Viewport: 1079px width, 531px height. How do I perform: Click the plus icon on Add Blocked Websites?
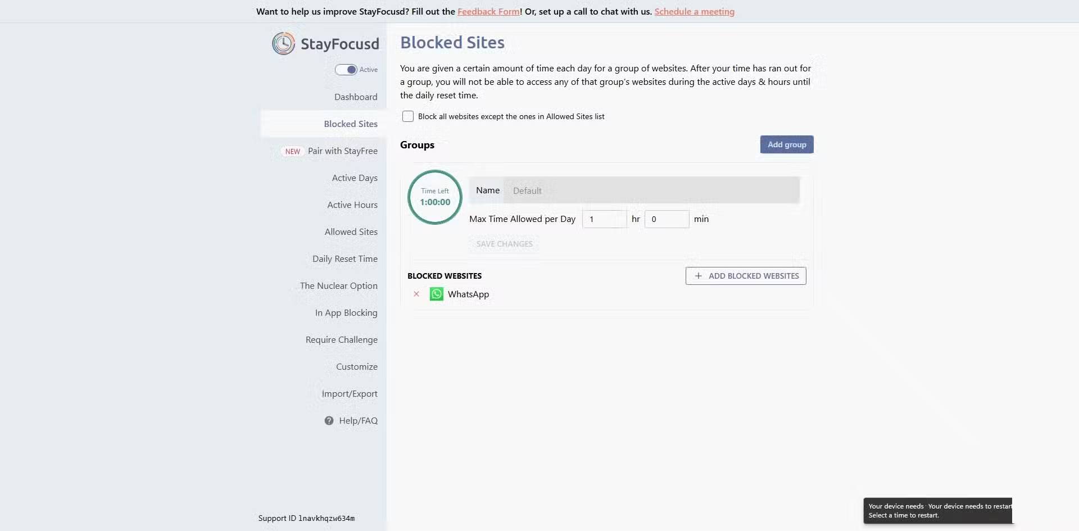coord(698,276)
